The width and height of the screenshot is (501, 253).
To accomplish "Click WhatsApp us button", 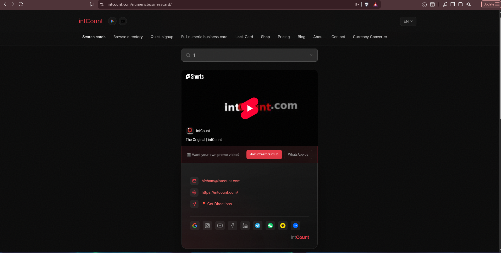I will click(298, 155).
